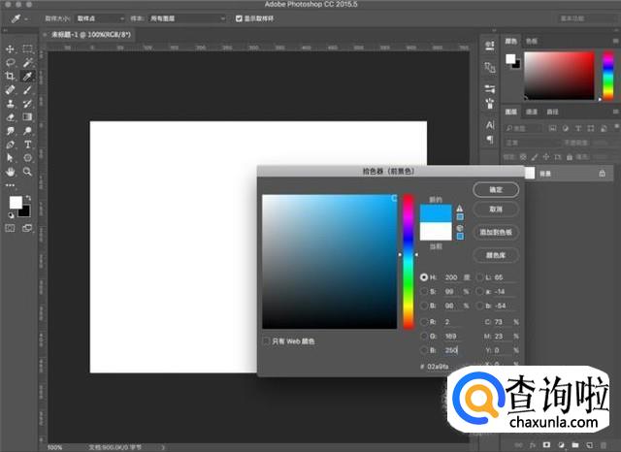Switch to the 通道 channels tab
Viewport: 621px width, 452px height.
tap(532, 112)
